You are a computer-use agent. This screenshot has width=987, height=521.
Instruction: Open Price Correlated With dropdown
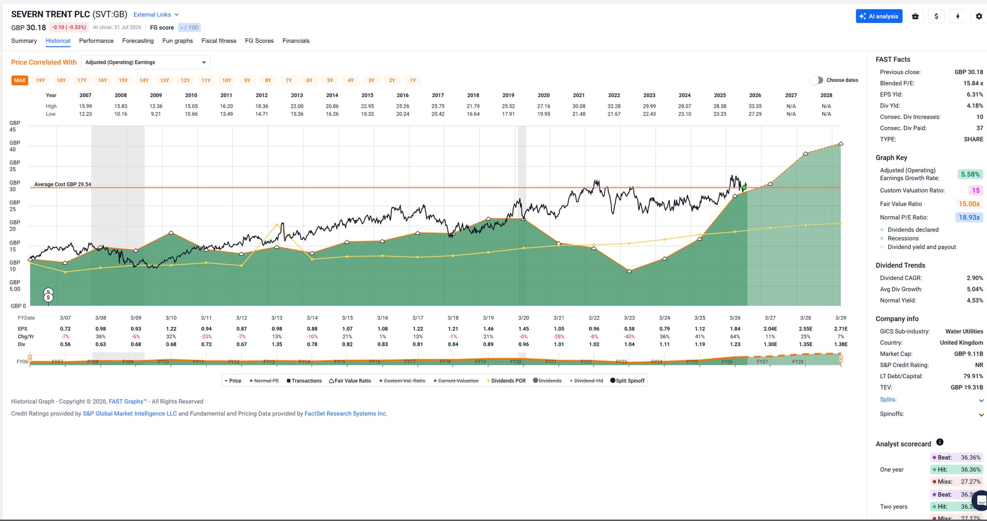(x=147, y=62)
